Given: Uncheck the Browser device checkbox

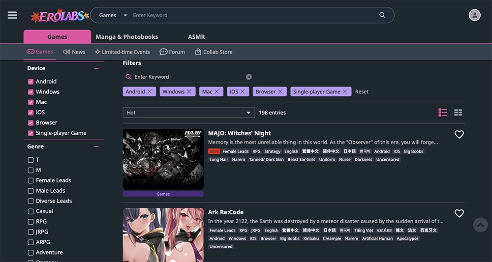Looking at the screenshot, I should (x=31, y=123).
